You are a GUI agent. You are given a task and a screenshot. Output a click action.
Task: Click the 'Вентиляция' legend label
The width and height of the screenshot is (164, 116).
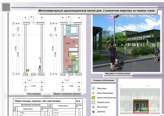coord(102,107)
